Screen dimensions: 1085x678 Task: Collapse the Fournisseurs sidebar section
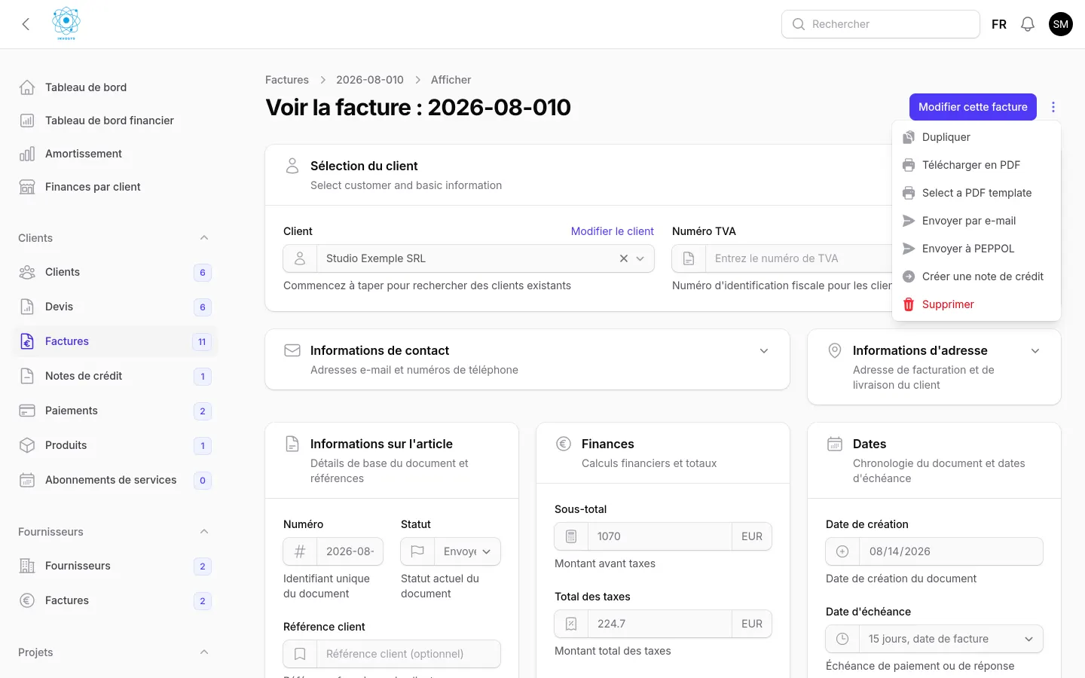click(204, 532)
